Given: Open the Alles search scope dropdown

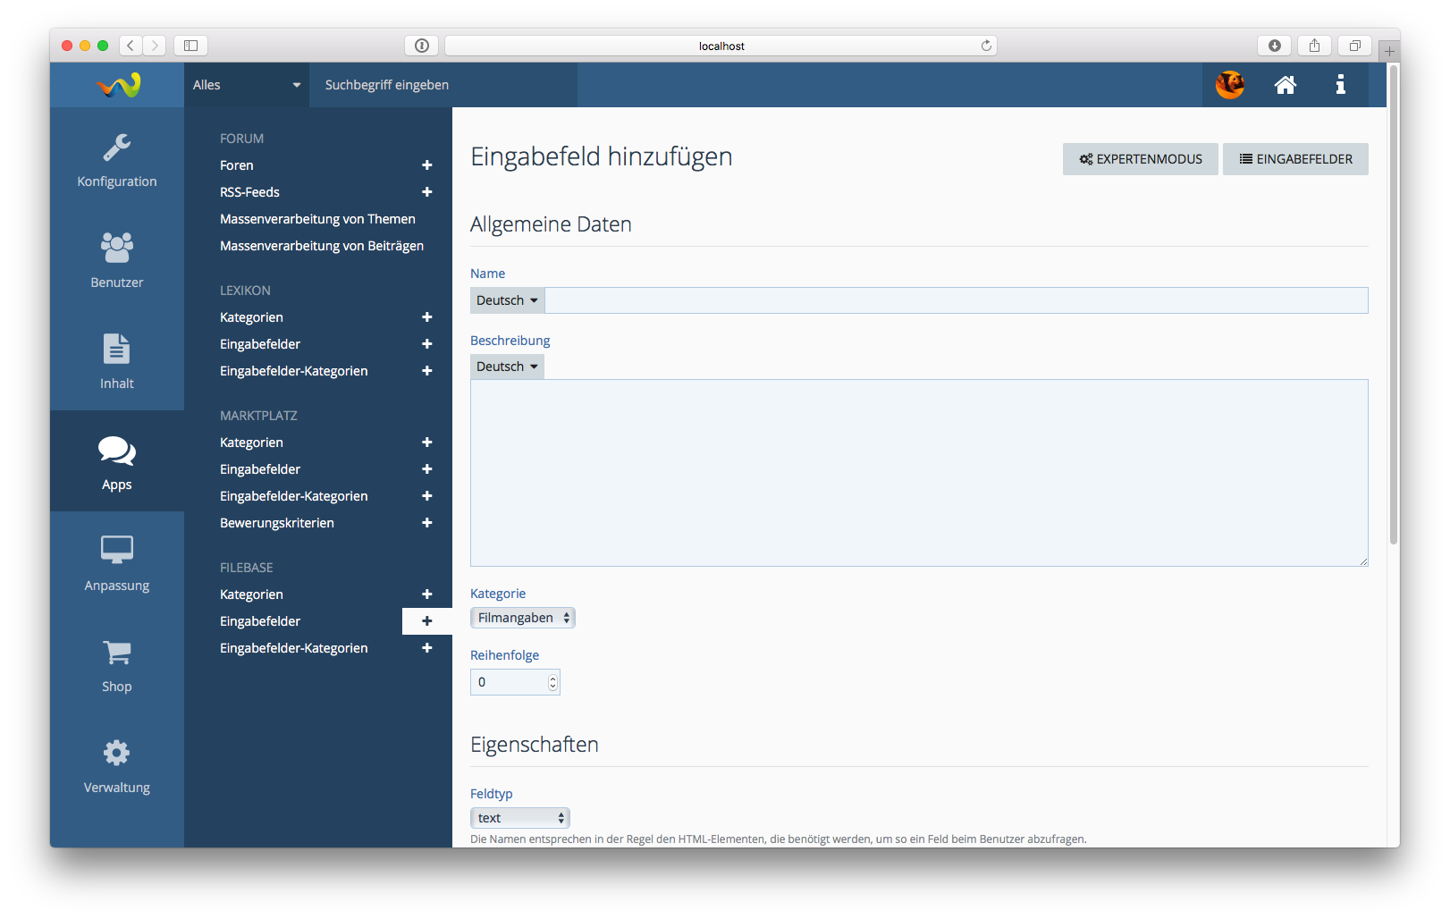Looking at the screenshot, I should pos(246,85).
